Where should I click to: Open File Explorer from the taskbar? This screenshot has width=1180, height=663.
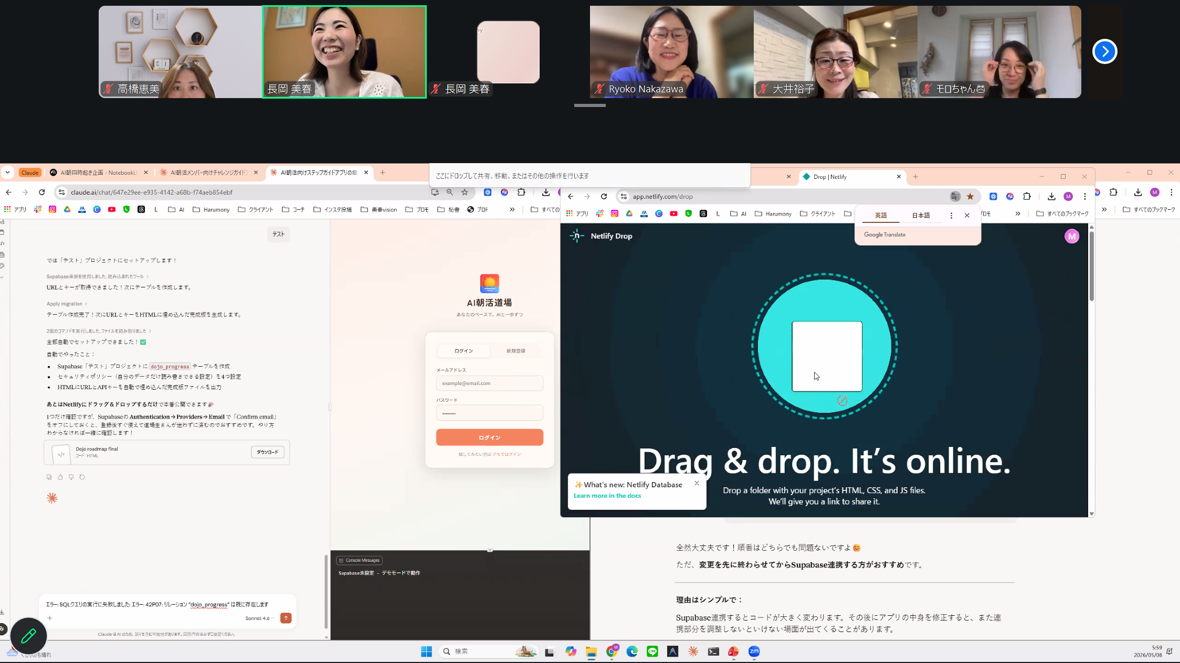(592, 651)
